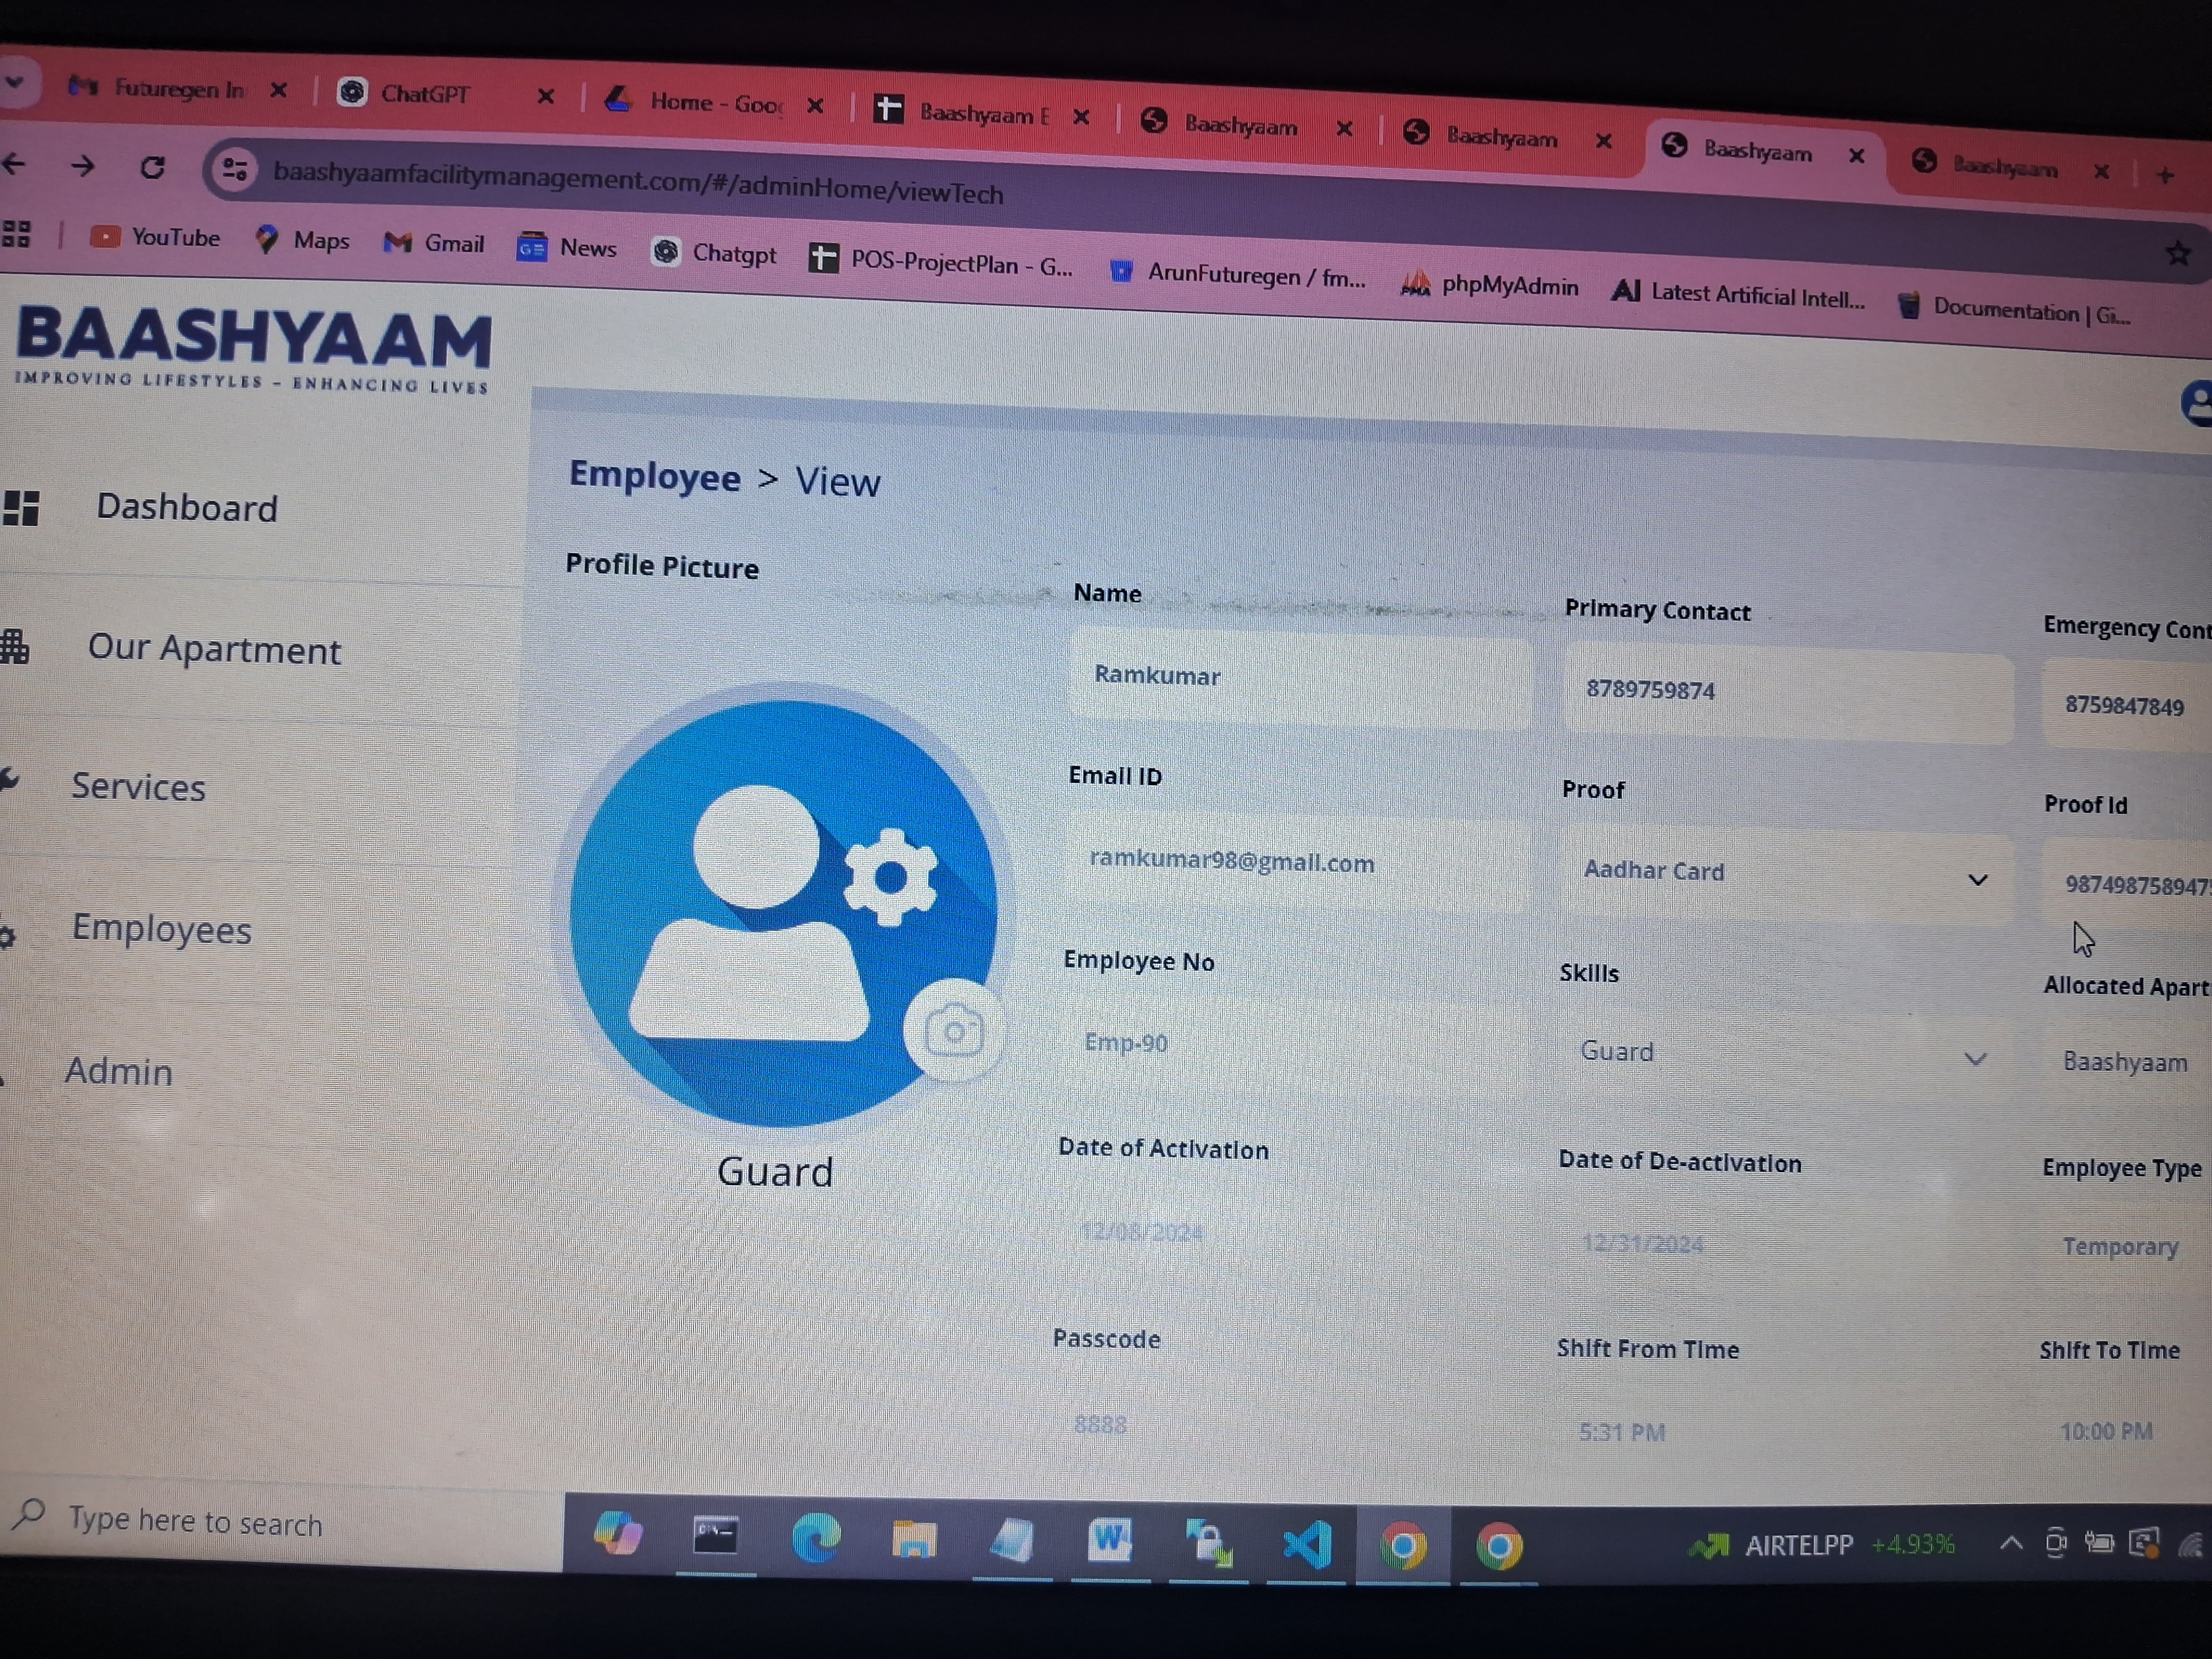The width and height of the screenshot is (2212, 1659).
Task: Launch Visual Studio Code from taskbar
Action: (1306, 1544)
